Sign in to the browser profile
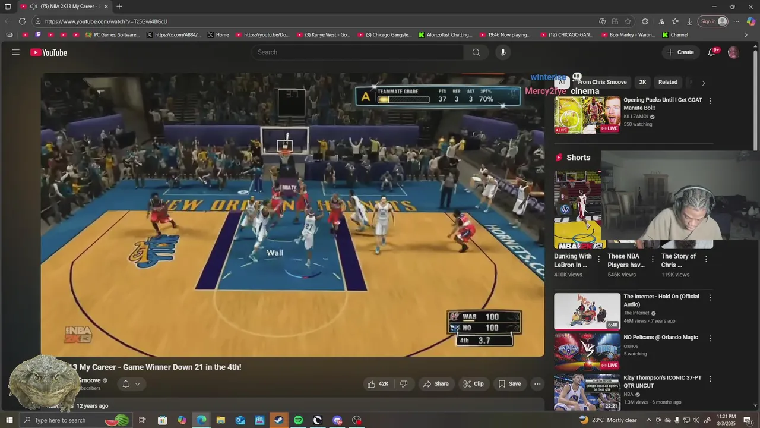This screenshot has width=760, height=428. (x=712, y=21)
